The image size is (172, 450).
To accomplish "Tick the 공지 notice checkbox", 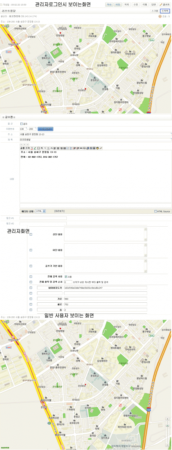I will click(x=21, y=124).
